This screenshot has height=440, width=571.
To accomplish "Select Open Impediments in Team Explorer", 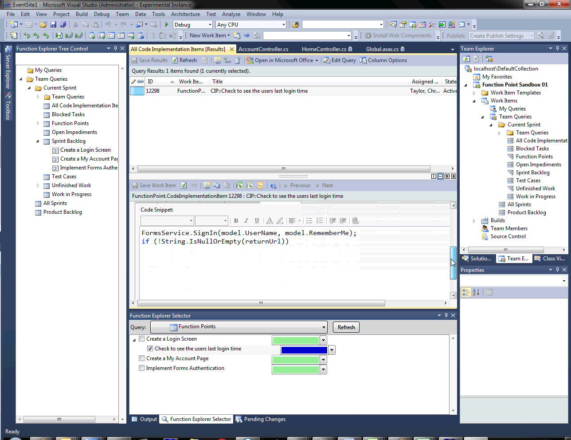I will [x=538, y=165].
